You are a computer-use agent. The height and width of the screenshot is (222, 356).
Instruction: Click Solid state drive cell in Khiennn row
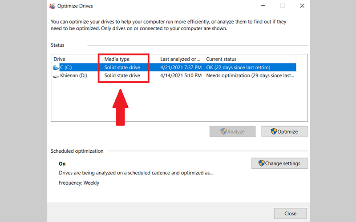122,75
